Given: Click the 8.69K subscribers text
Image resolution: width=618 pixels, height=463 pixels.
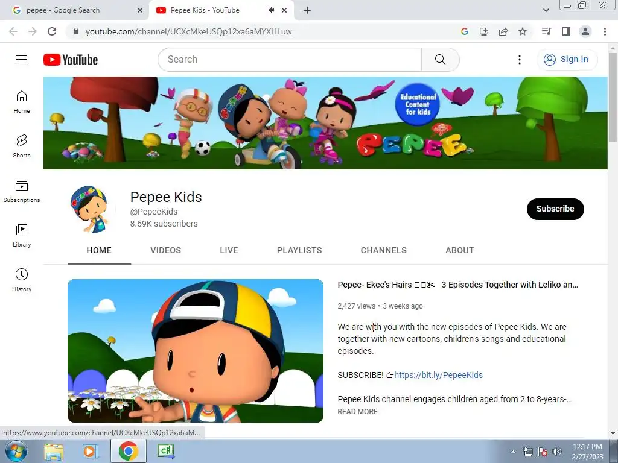Looking at the screenshot, I should pos(164,224).
